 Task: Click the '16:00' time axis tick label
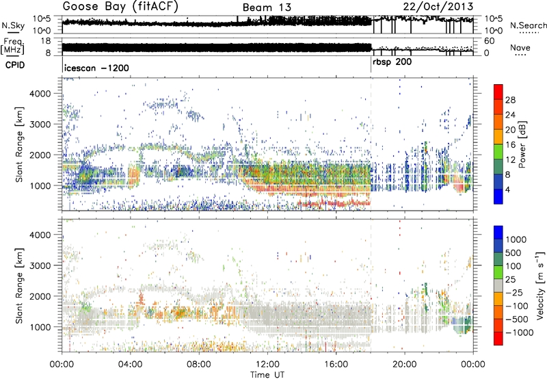pos(336,365)
